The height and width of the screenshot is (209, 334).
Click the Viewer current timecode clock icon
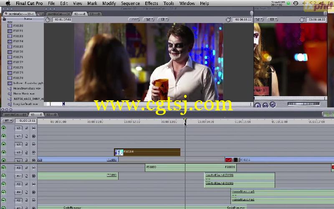(x=302, y=20)
